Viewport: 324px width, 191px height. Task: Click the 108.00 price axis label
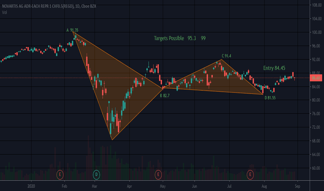[317, 5]
